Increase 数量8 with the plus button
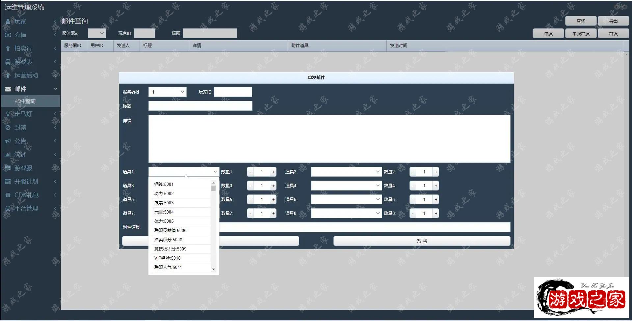The image size is (632, 321). (436, 214)
